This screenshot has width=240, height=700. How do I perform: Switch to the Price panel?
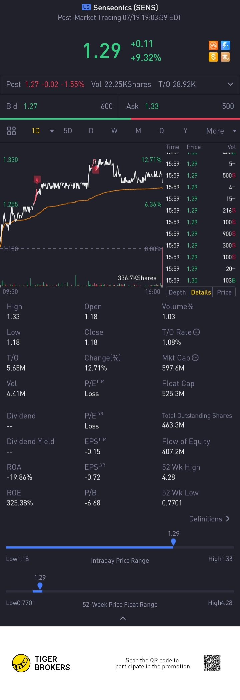[x=224, y=292]
